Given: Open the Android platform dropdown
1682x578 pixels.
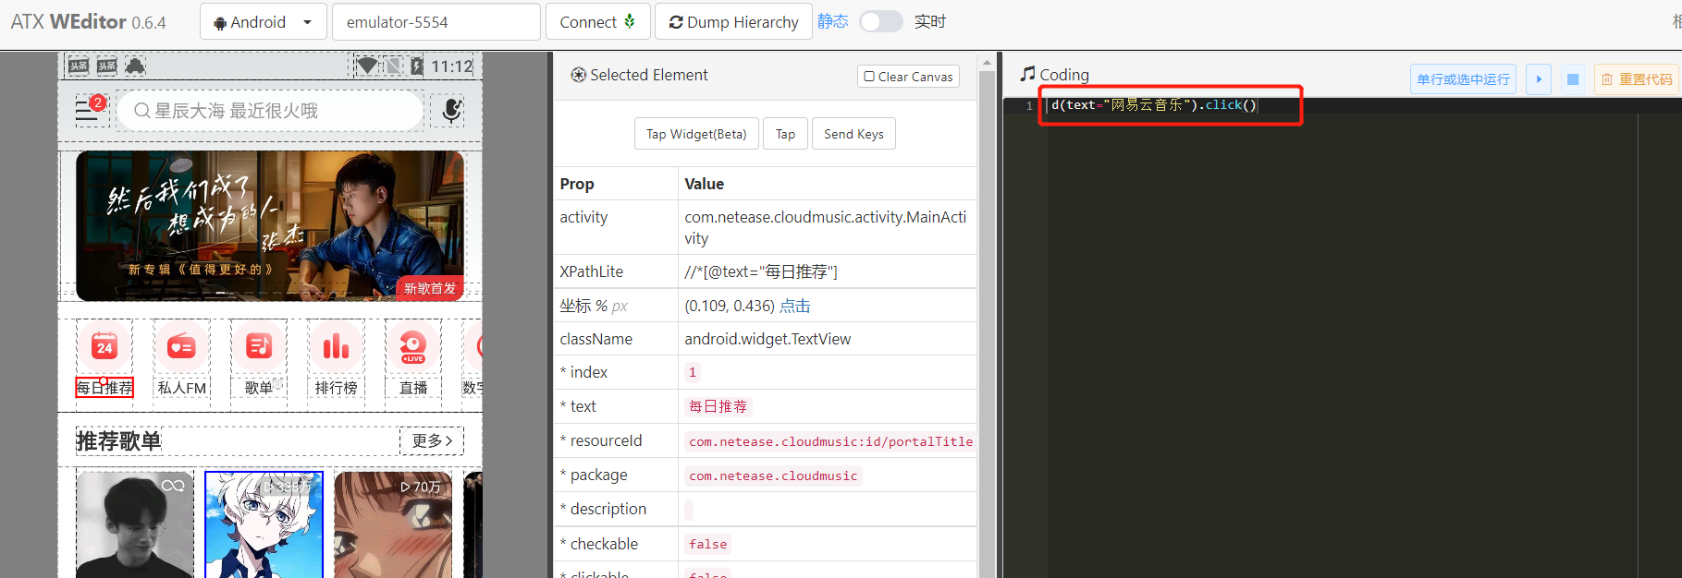Looking at the screenshot, I should (x=264, y=22).
